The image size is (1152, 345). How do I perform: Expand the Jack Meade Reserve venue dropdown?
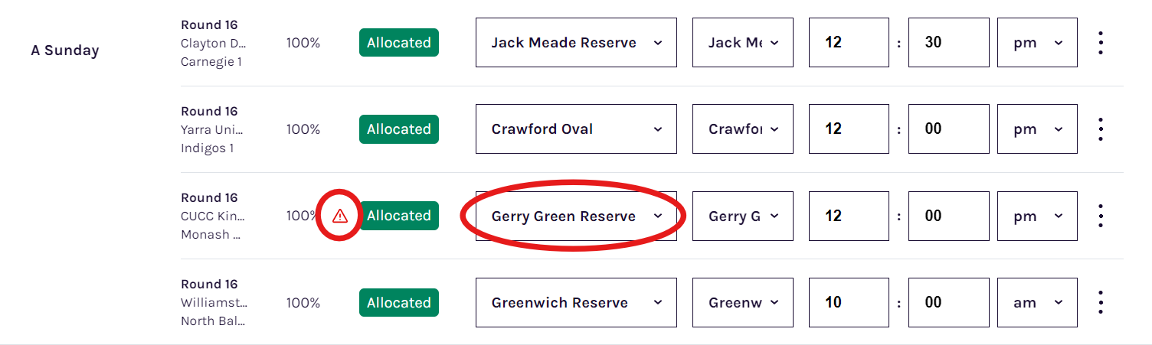click(576, 43)
